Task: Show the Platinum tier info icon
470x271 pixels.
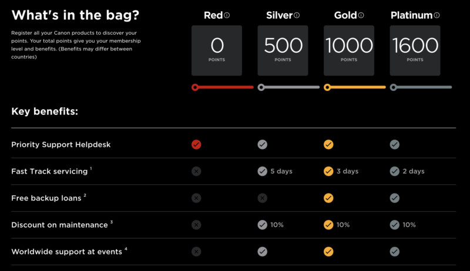Action: click(437, 15)
